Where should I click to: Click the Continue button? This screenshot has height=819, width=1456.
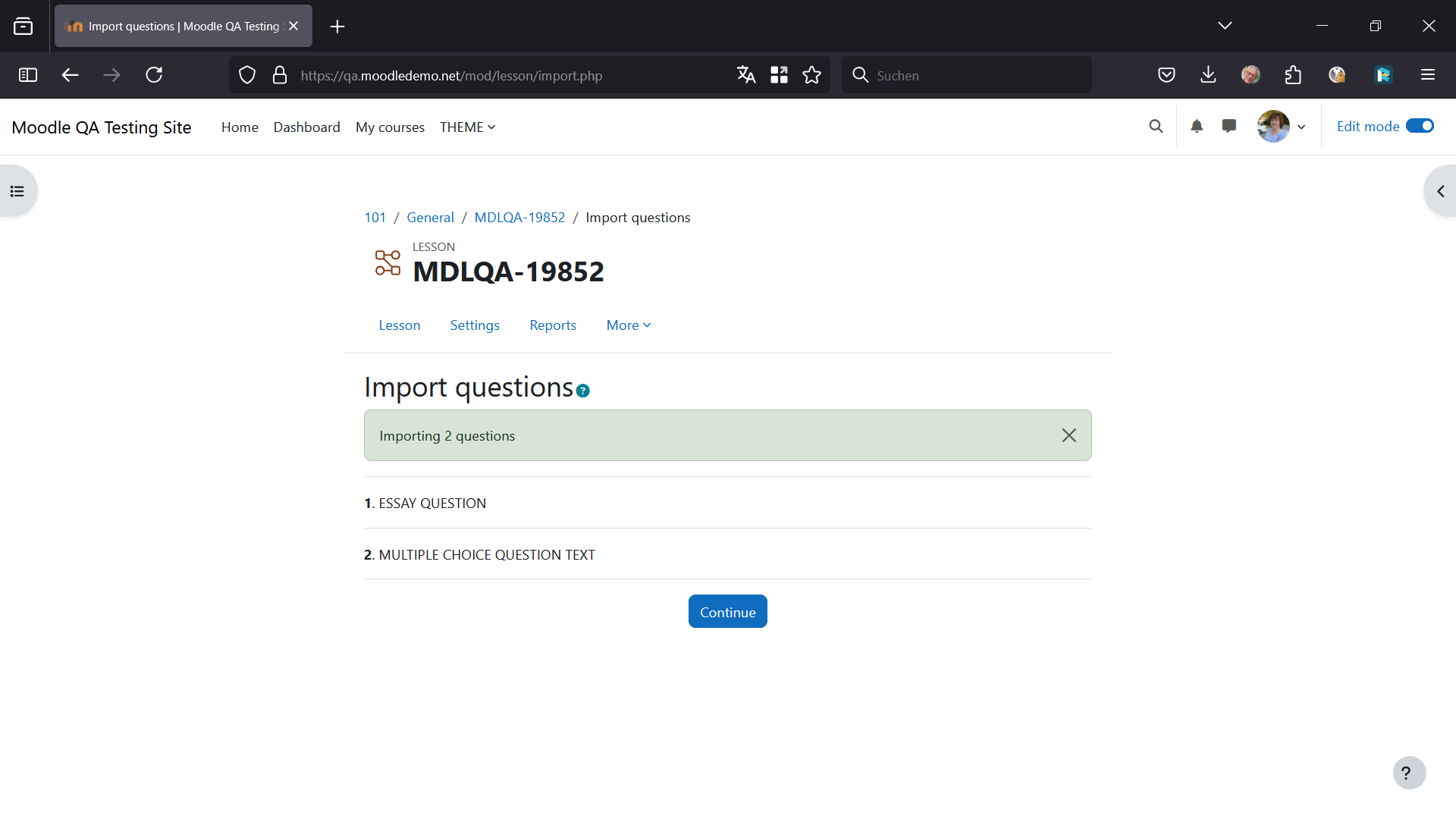[x=728, y=611]
